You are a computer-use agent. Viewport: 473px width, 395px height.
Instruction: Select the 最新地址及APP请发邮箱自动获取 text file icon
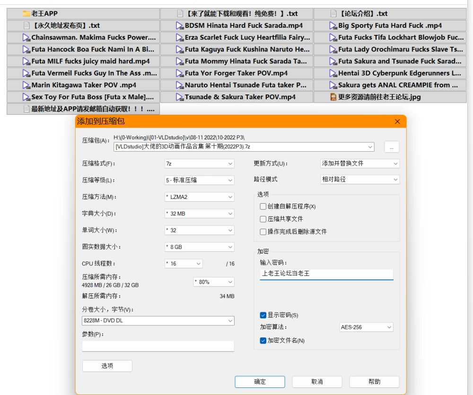click(26, 109)
